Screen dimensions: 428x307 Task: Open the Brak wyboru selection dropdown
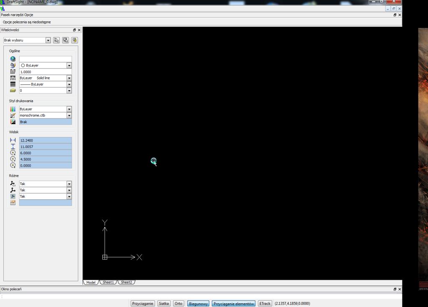[x=48, y=41]
